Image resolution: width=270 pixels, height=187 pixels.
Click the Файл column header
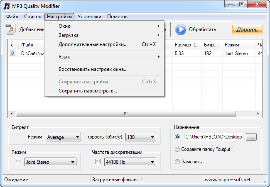(27, 45)
